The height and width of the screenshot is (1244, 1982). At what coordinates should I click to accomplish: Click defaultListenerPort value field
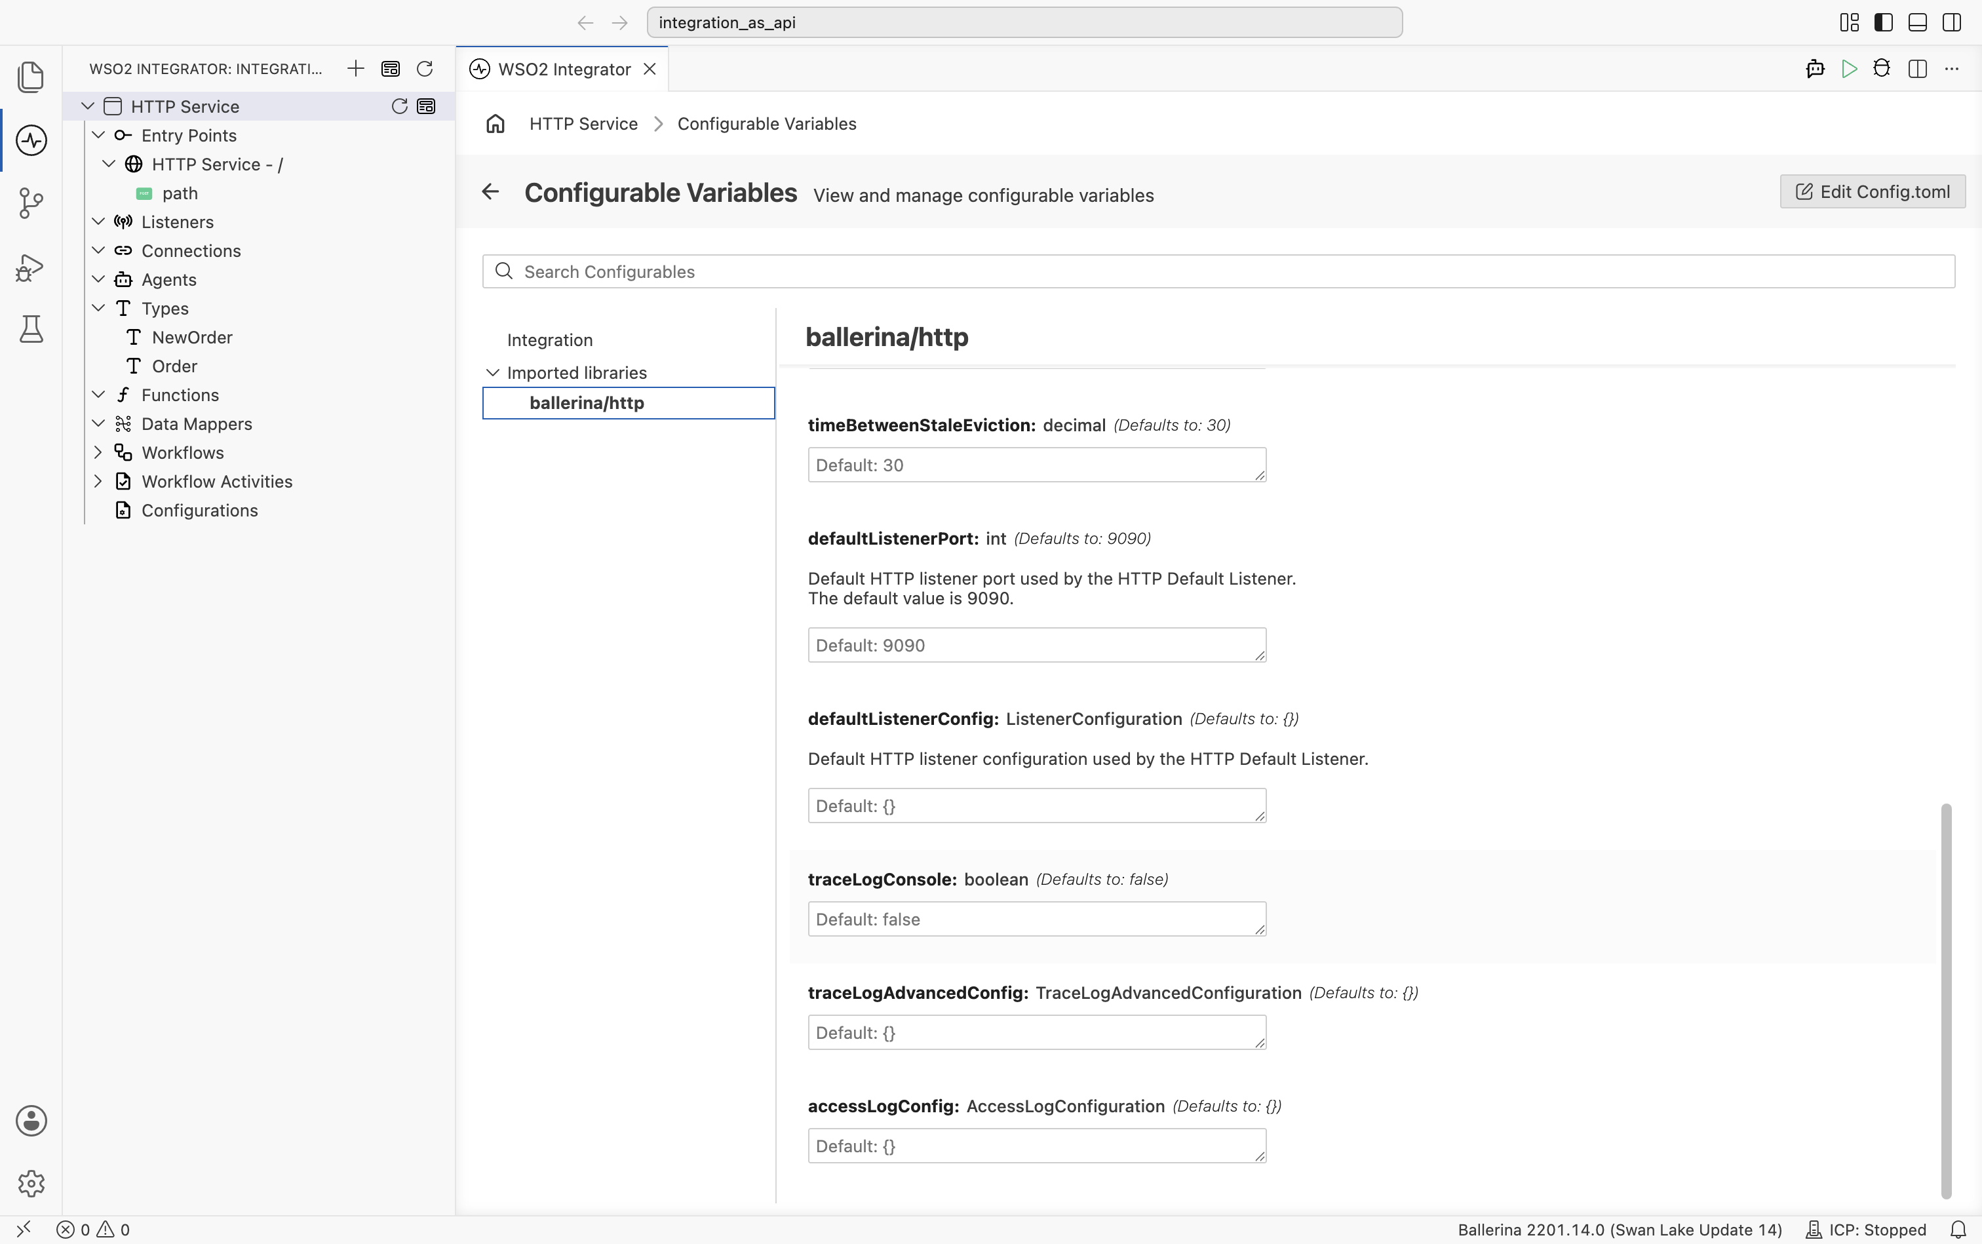[1037, 645]
